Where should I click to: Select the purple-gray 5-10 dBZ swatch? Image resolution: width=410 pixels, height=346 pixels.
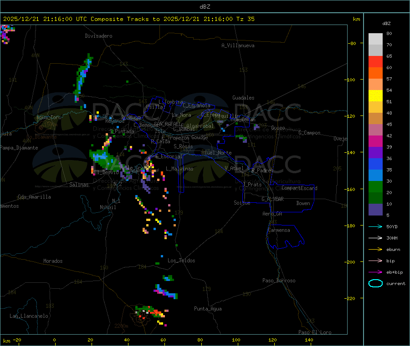click(x=375, y=209)
